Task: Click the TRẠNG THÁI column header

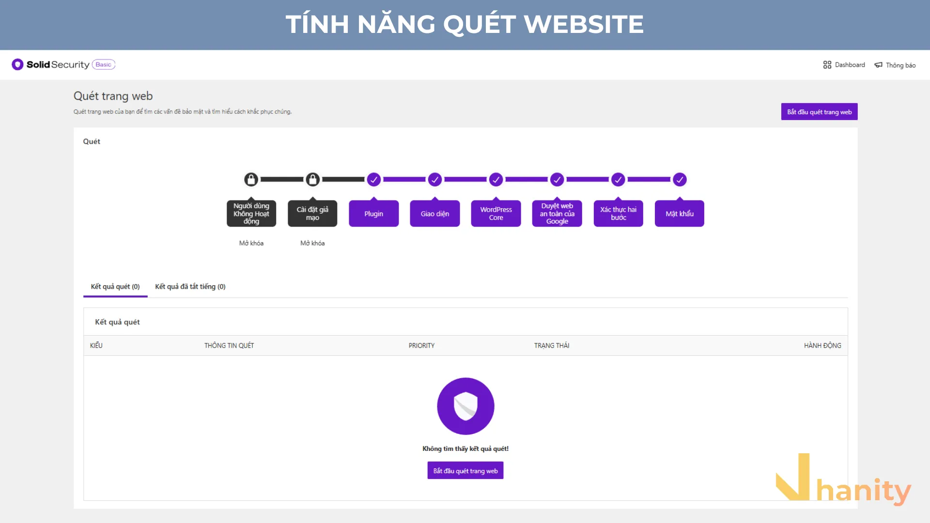Action: pos(552,346)
